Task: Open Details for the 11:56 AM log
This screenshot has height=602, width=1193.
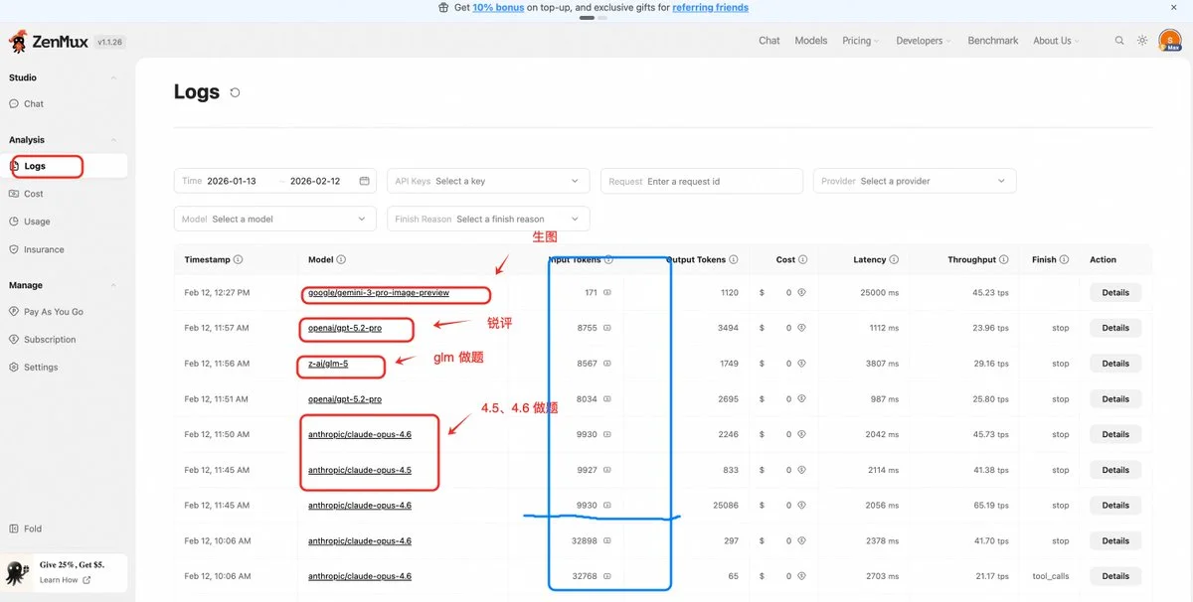Action: tap(1115, 364)
